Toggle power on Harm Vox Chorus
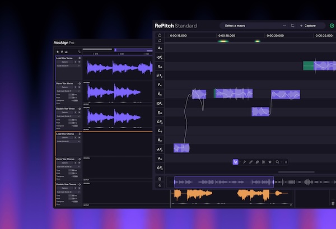The image size is (336, 229). [80, 159]
